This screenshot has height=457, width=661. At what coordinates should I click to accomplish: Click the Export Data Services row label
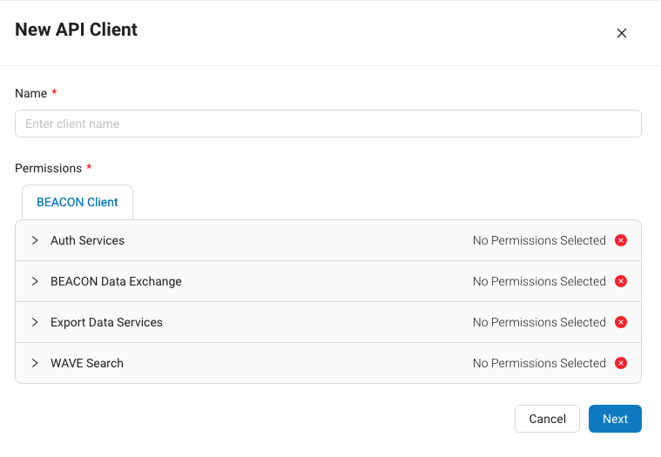point(106,322)
